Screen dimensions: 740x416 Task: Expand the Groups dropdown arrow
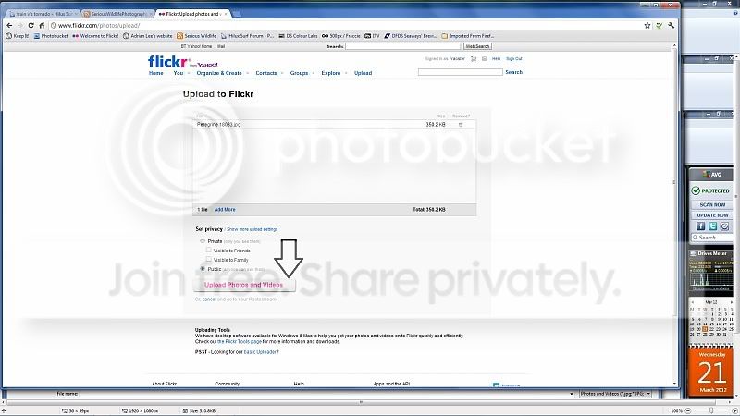tap(314, 73)
